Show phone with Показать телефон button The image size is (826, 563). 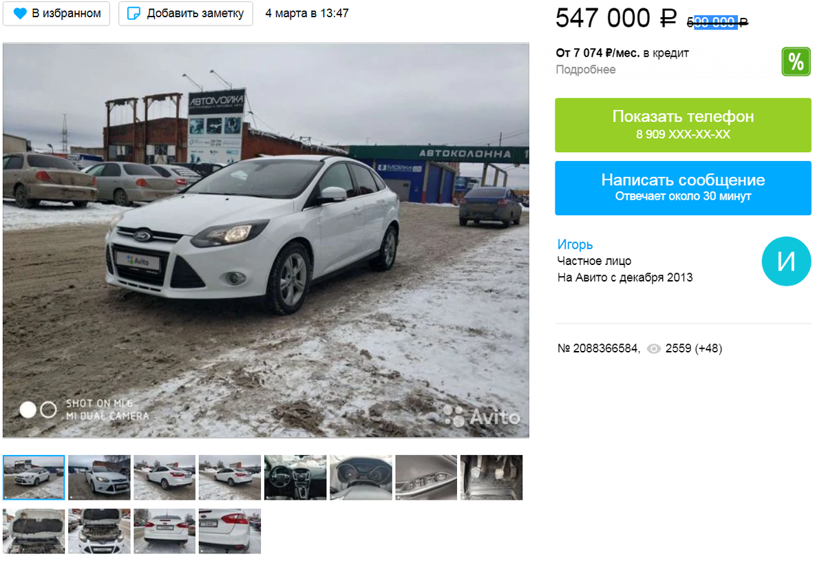[684, 125]
